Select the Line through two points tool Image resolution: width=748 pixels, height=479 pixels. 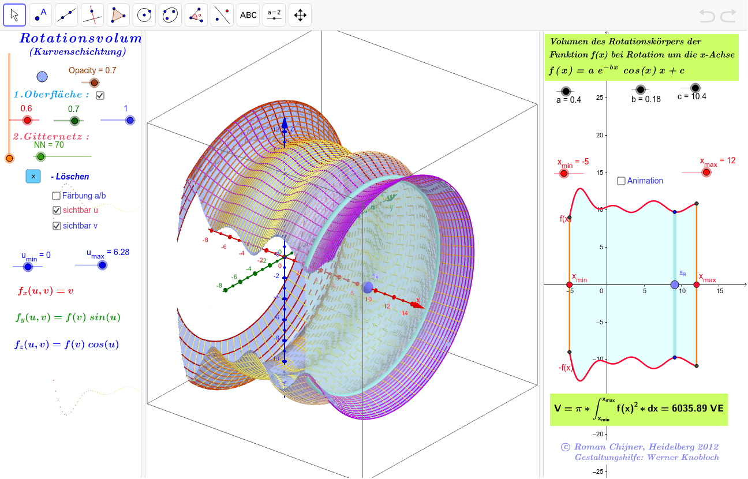66,15
